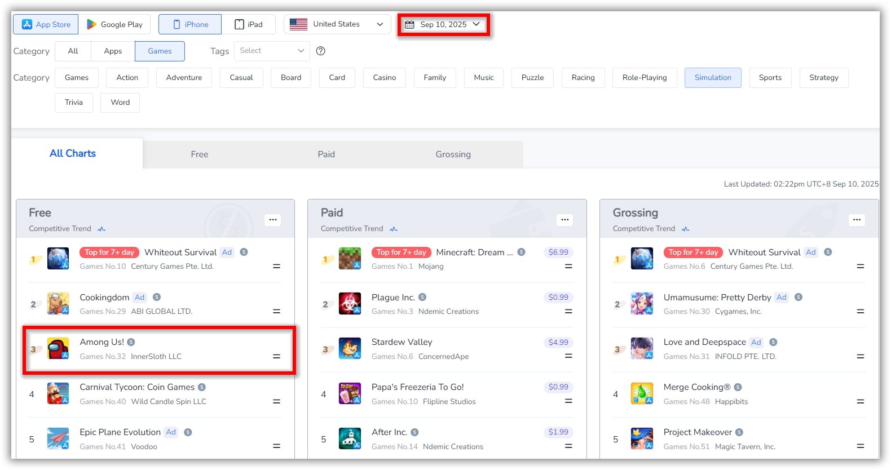891x470 pixels.
Task: Select the Action subcategory
Action: click(127, 78)
